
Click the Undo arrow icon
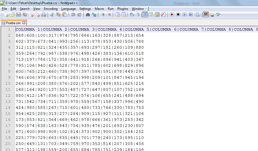pyautogui.click(x=73, y=15)
